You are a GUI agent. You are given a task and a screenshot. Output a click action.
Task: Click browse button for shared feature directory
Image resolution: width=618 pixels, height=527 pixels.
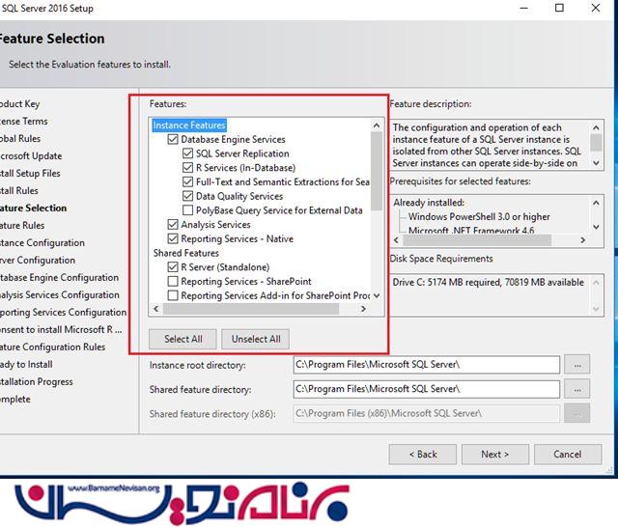[577, 389]
